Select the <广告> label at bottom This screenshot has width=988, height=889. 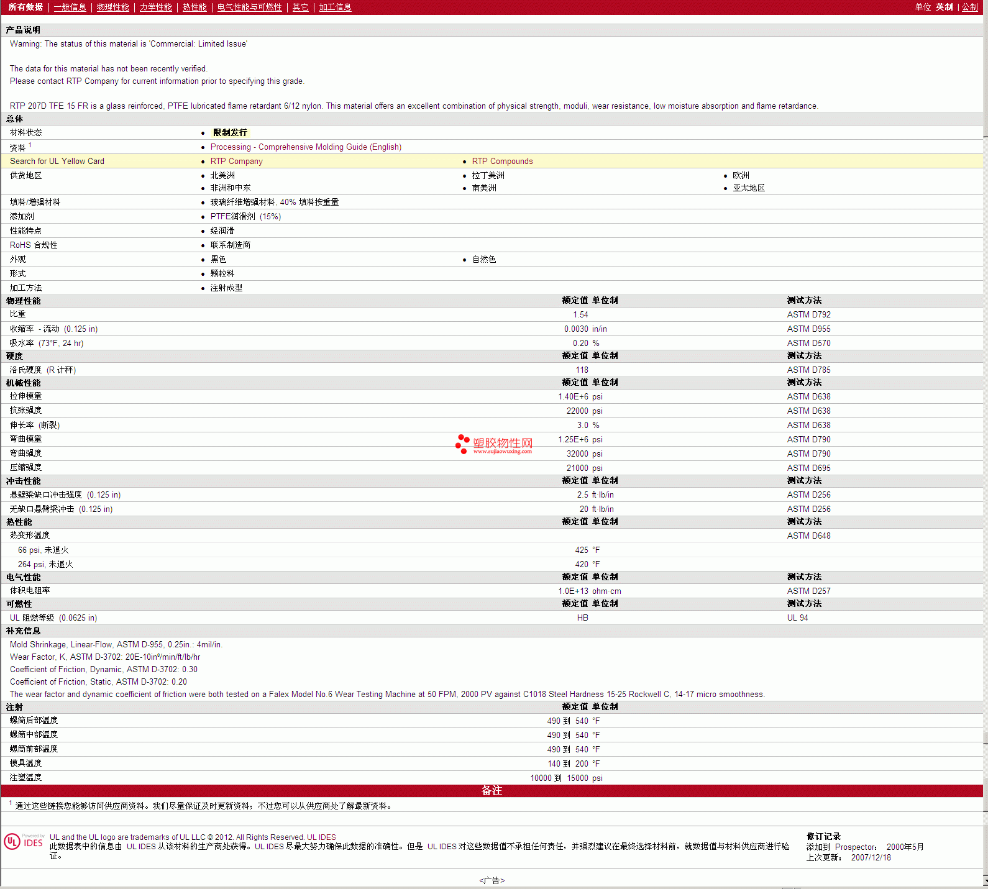[x=492, y=880]
